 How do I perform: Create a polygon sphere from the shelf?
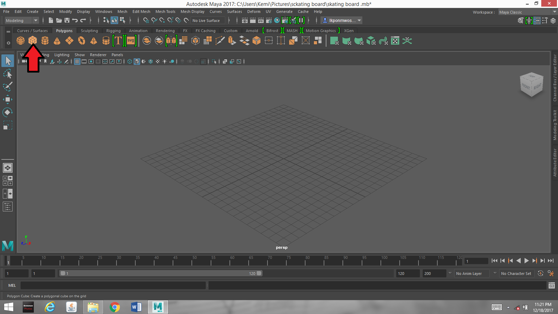coord(21,41)
